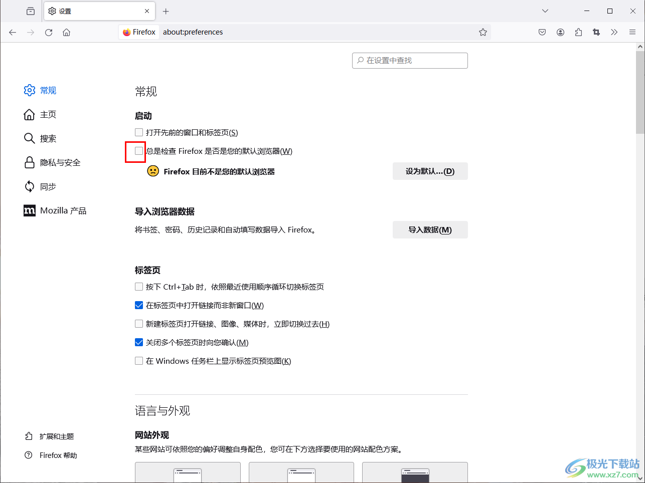Screen dimensions: 645x483
Task: Click the Firefox 帮助 question mark icon
Action: click(x=29, y=455)
